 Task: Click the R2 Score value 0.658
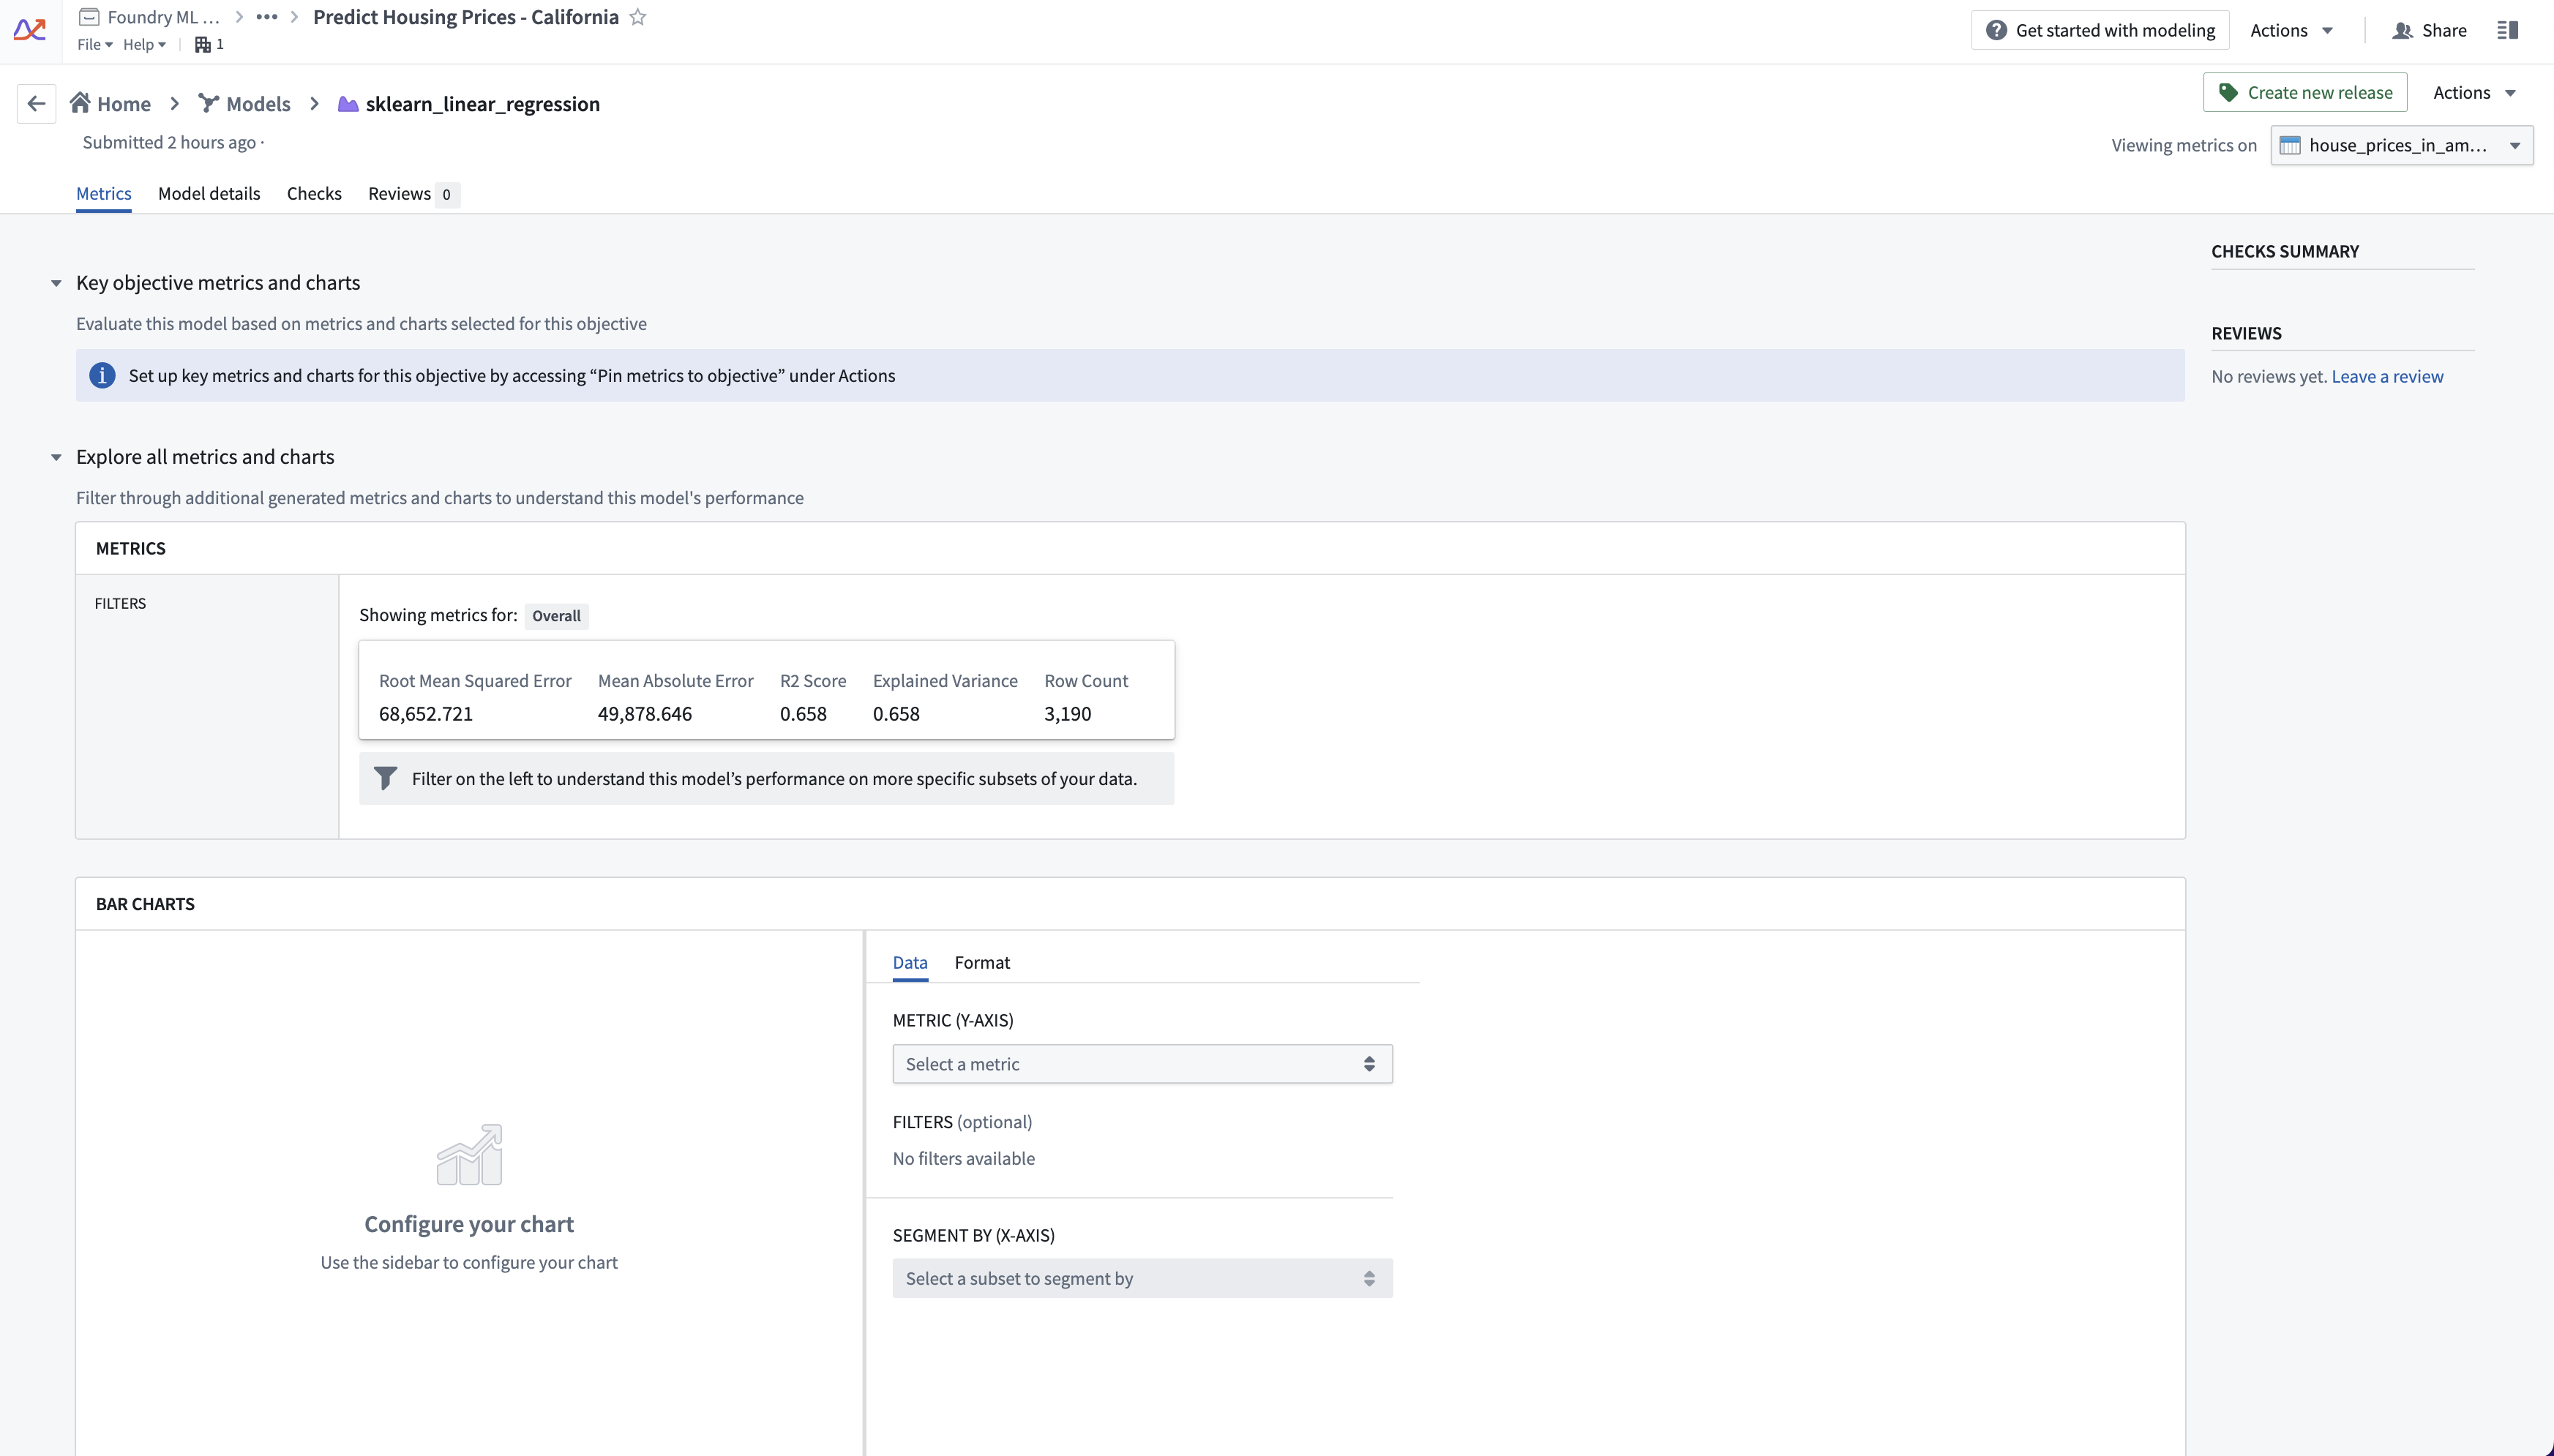pyautogui.click(x=803, y=713)
